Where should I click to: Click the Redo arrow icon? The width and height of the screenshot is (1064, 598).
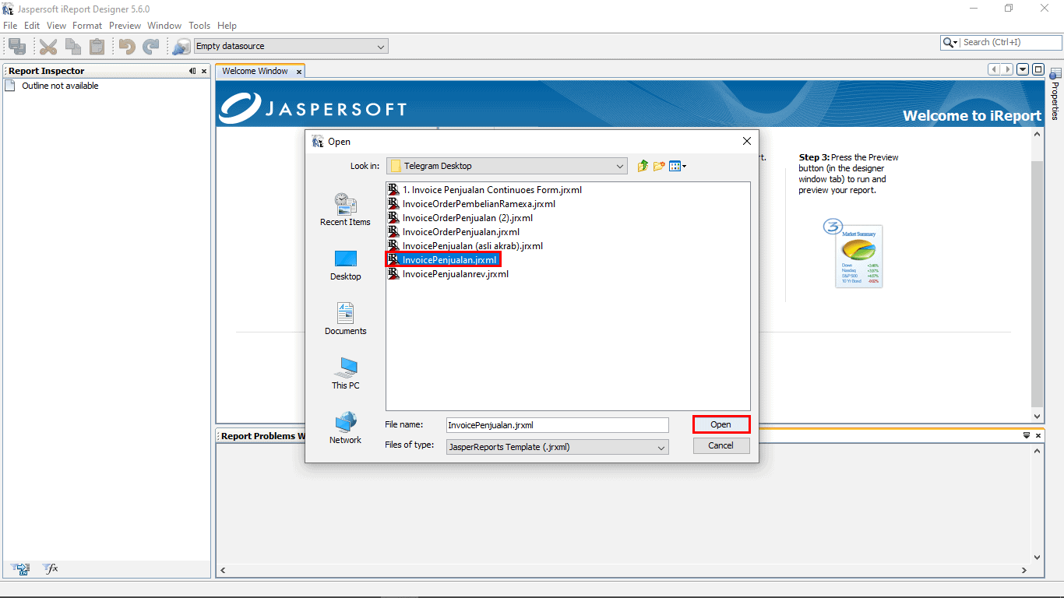(x=150, y=47)
